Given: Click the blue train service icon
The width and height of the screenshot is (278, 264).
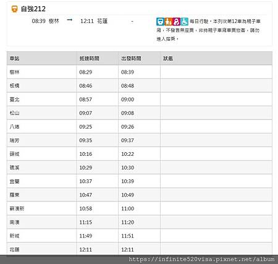Looking at the screenshot, I should coord(160,22).
